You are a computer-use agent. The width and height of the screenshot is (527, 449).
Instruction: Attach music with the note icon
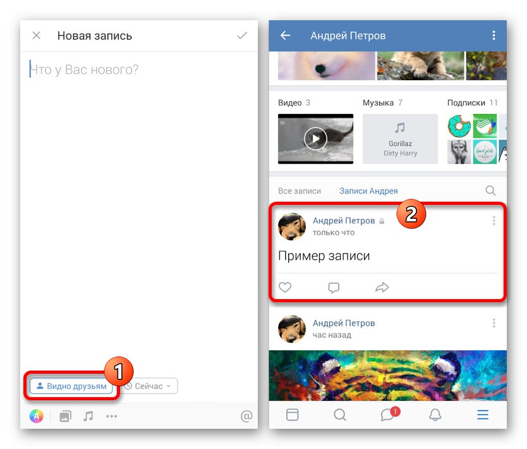click(x=88, y=416)
